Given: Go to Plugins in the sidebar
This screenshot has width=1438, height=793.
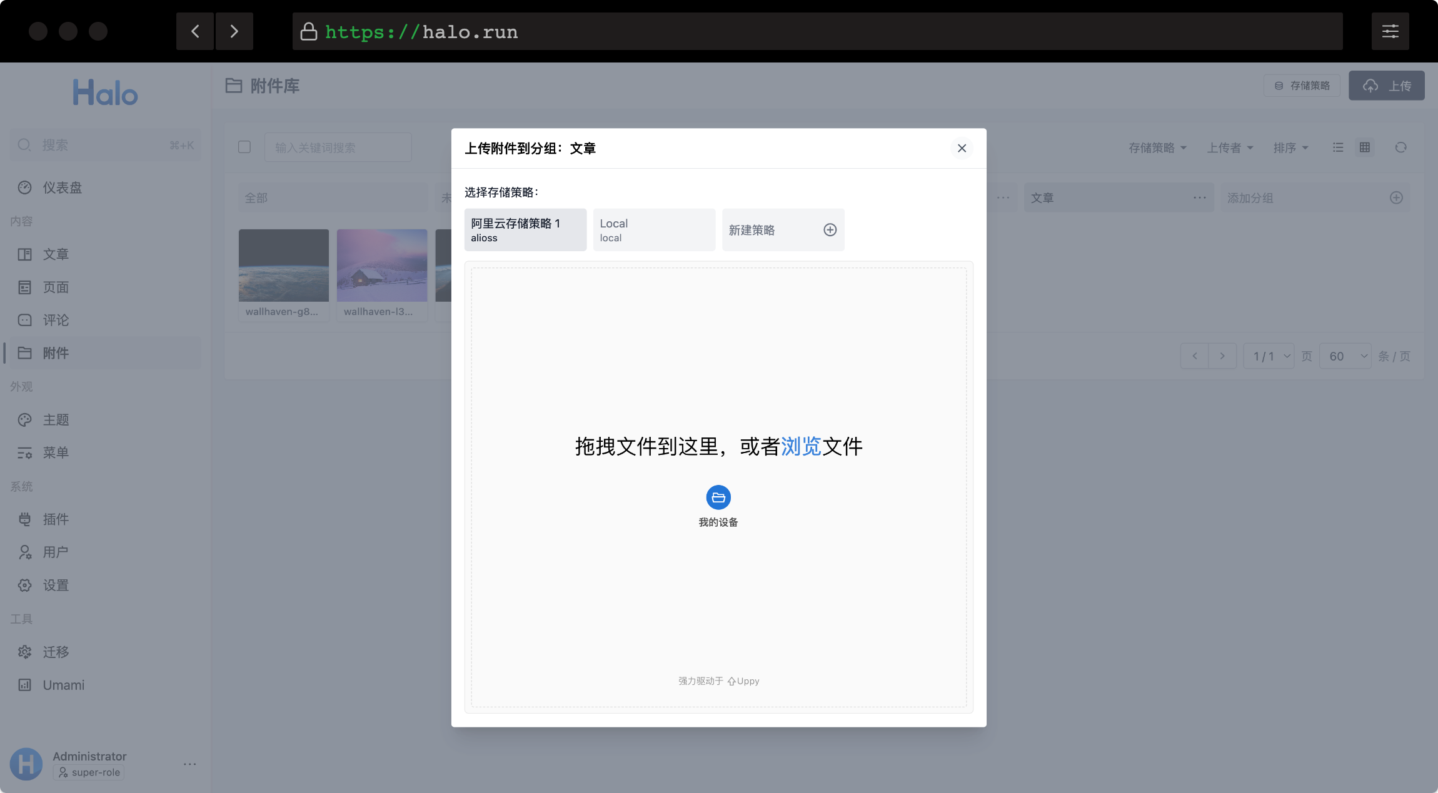Looking at the screenshot, I should click(56, 519).
